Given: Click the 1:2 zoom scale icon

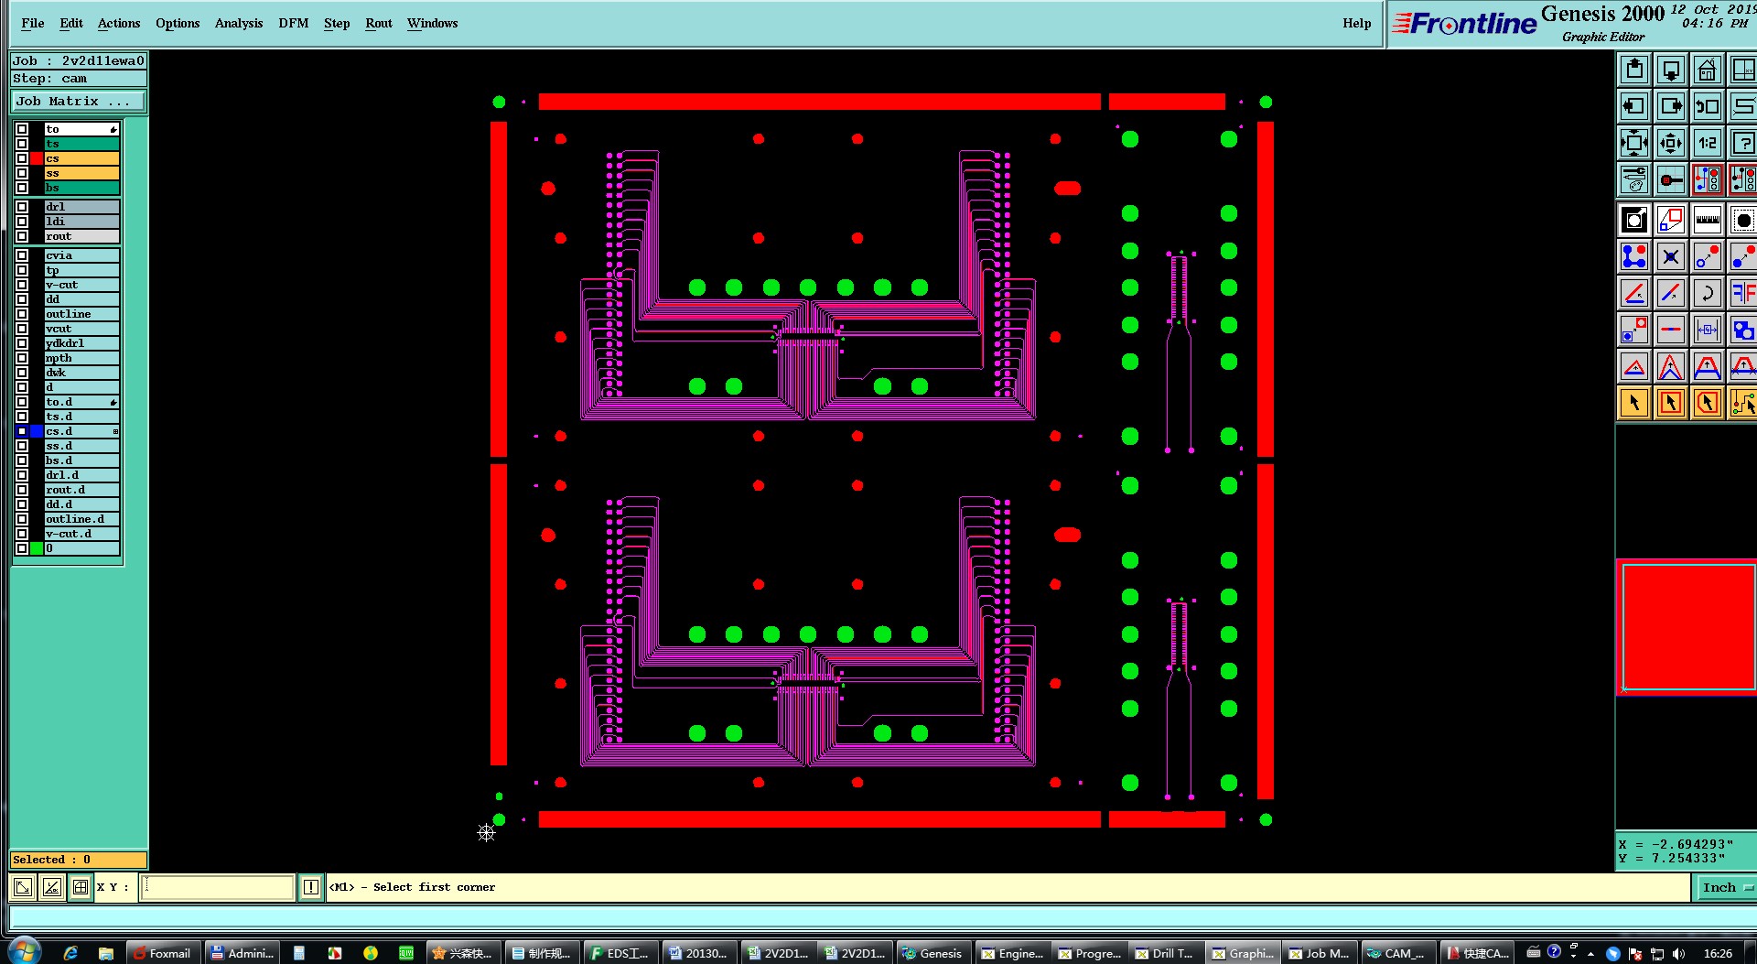Looking at the screenshot, I should click(x=1708, y=143).
